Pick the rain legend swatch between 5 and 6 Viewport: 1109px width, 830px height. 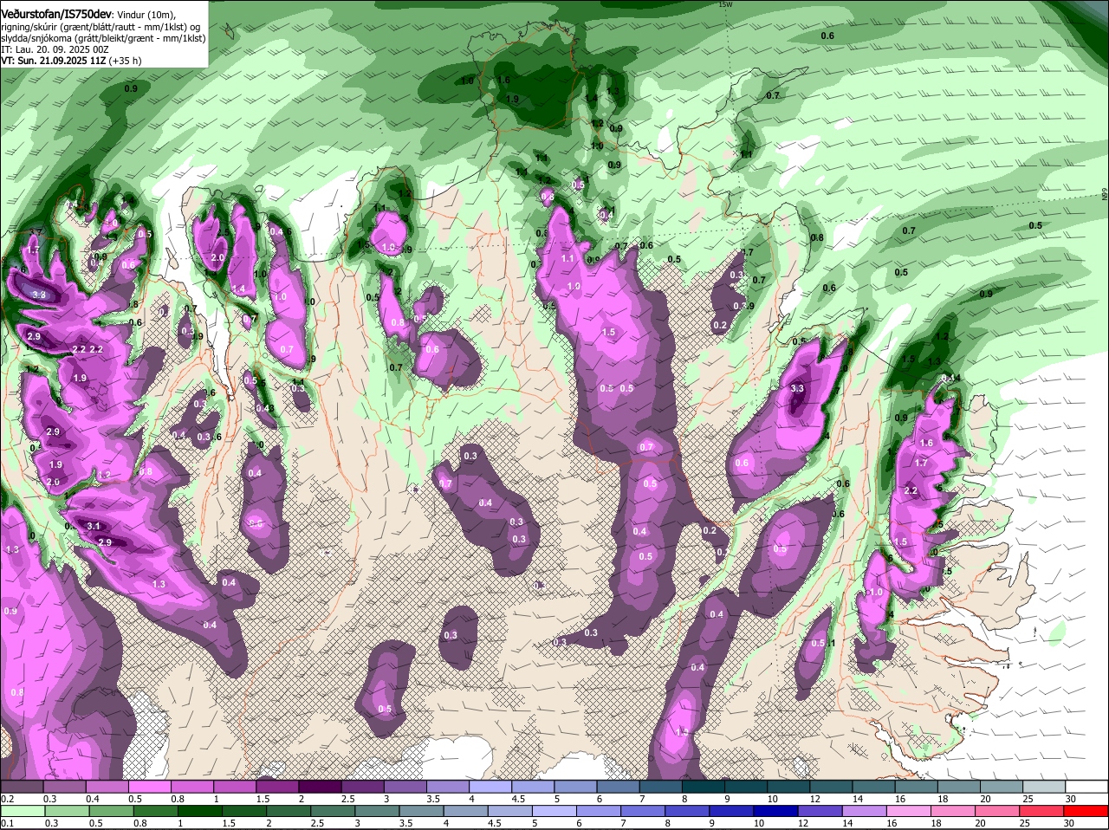pos(554,811)
